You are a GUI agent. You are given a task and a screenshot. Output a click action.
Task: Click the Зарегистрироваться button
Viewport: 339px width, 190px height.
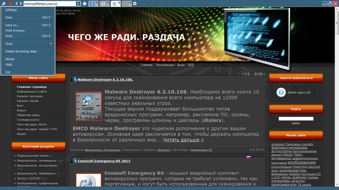click(296, 78)
